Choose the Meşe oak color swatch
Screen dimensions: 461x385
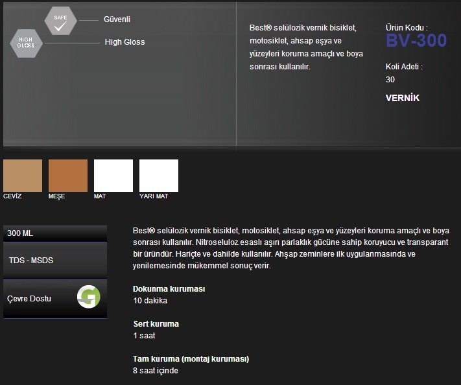tap(68, 176)
